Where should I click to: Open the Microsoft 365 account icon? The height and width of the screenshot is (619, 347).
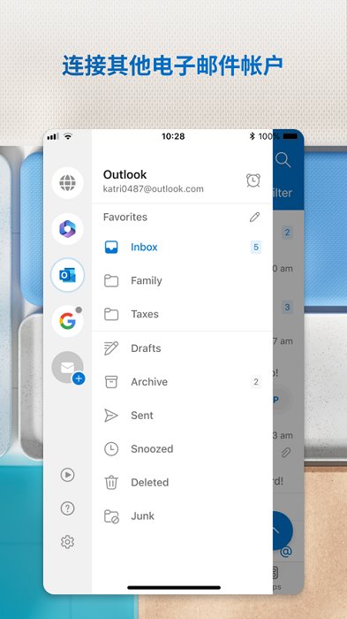pyautogui.click(x=67, y=229)
